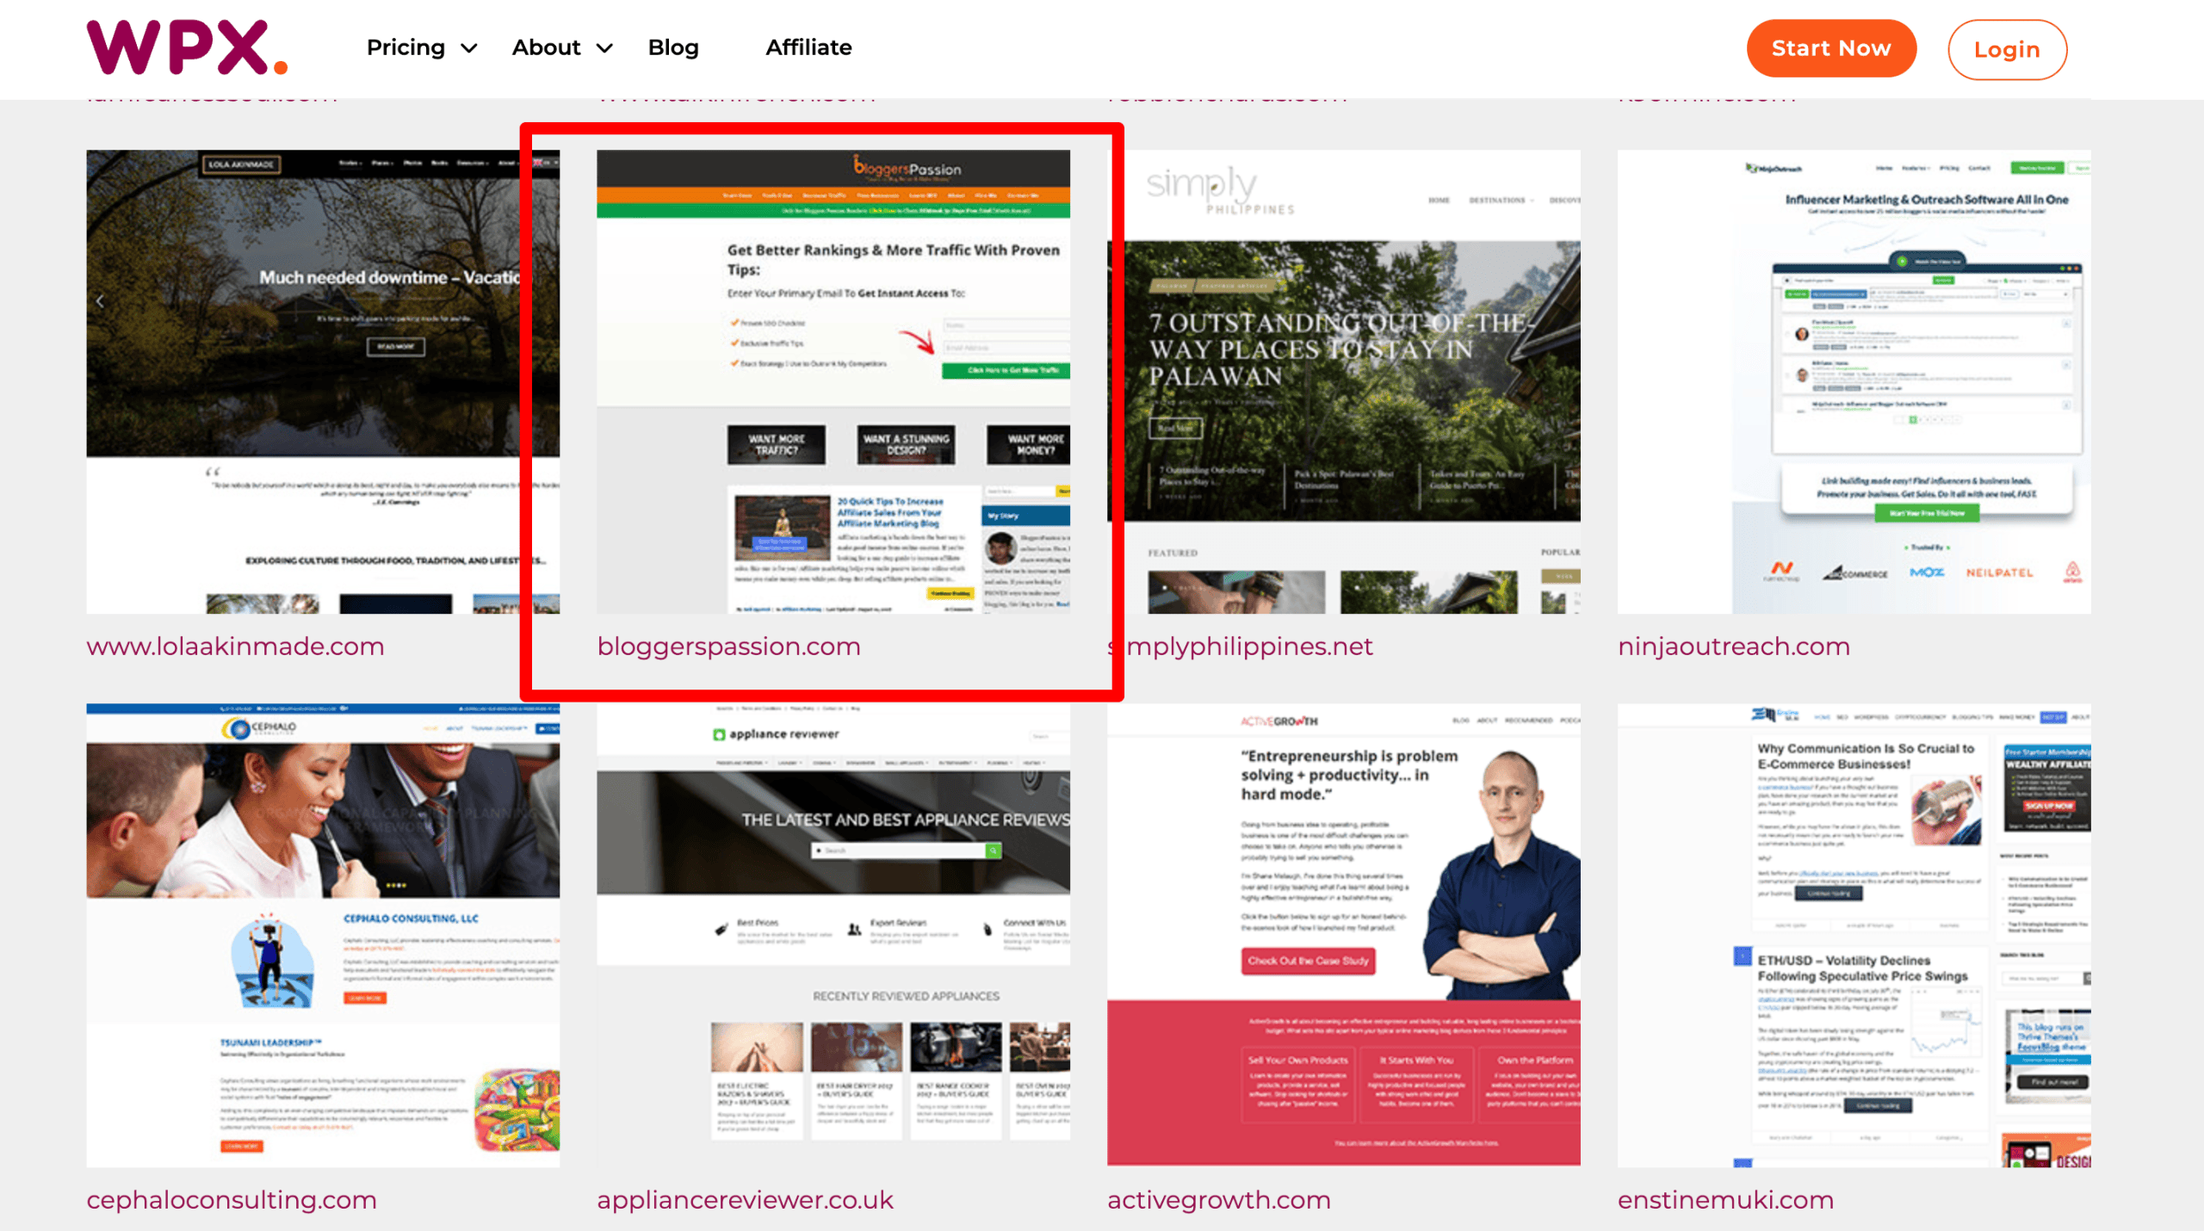Open the bloggerspassion site thumbnail
Image resolution: width=2204 pixels, height=1231 pixels.
click(833, 381)
